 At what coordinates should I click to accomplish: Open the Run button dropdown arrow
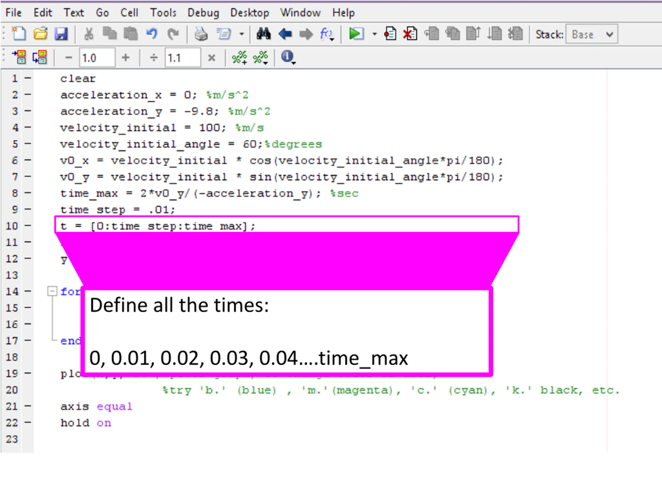[x=374, y=34]
